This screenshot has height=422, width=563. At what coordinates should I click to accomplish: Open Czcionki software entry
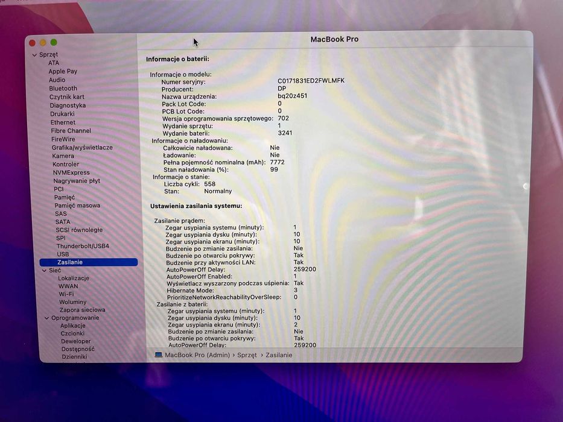tap(72, 333)
